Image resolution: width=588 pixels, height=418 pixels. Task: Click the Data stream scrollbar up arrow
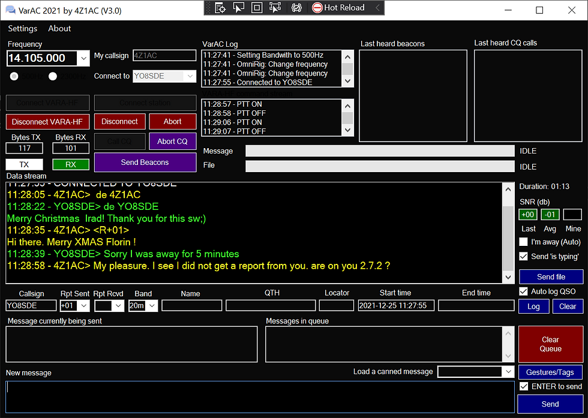508,190
